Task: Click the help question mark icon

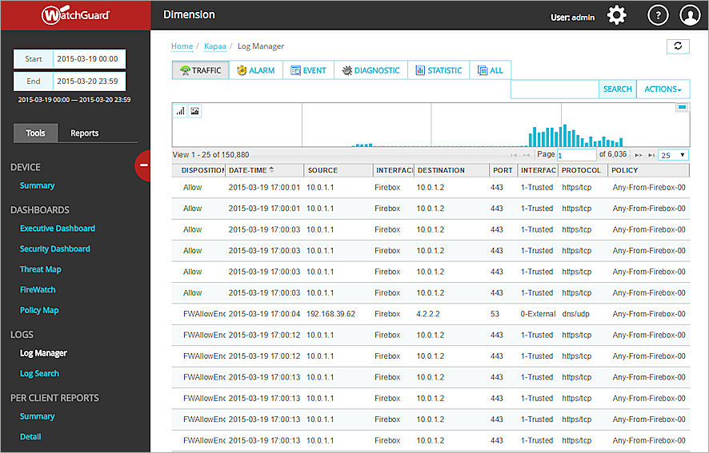Action: 658,15
